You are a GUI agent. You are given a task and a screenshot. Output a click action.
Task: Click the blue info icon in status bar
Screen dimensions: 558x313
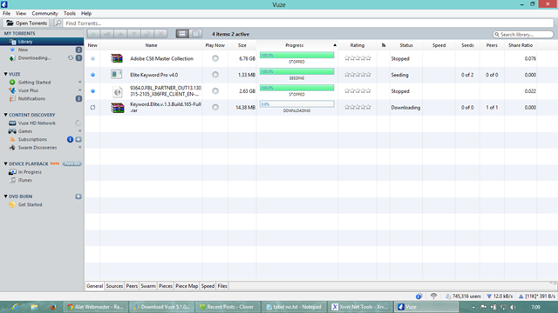coord(418,296)
